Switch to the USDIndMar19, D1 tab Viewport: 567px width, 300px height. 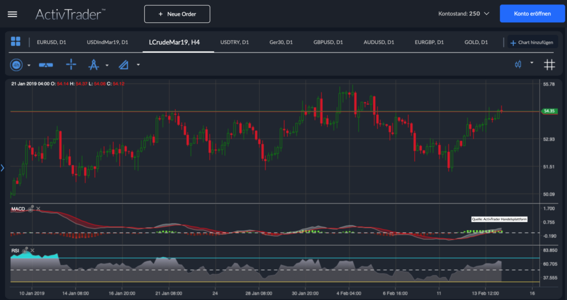108,42
